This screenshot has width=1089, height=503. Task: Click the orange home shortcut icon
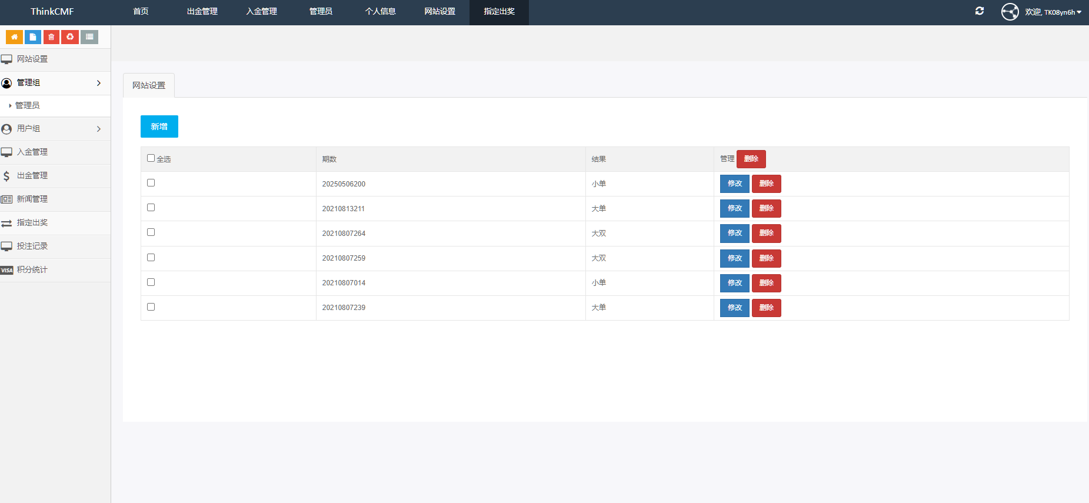pos(14,37)
